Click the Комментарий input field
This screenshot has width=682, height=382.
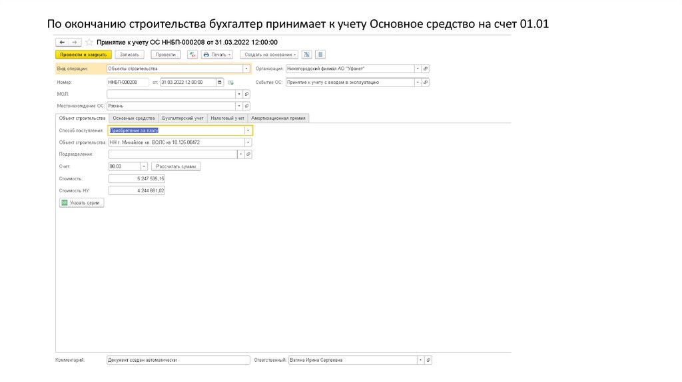[178, 360]
